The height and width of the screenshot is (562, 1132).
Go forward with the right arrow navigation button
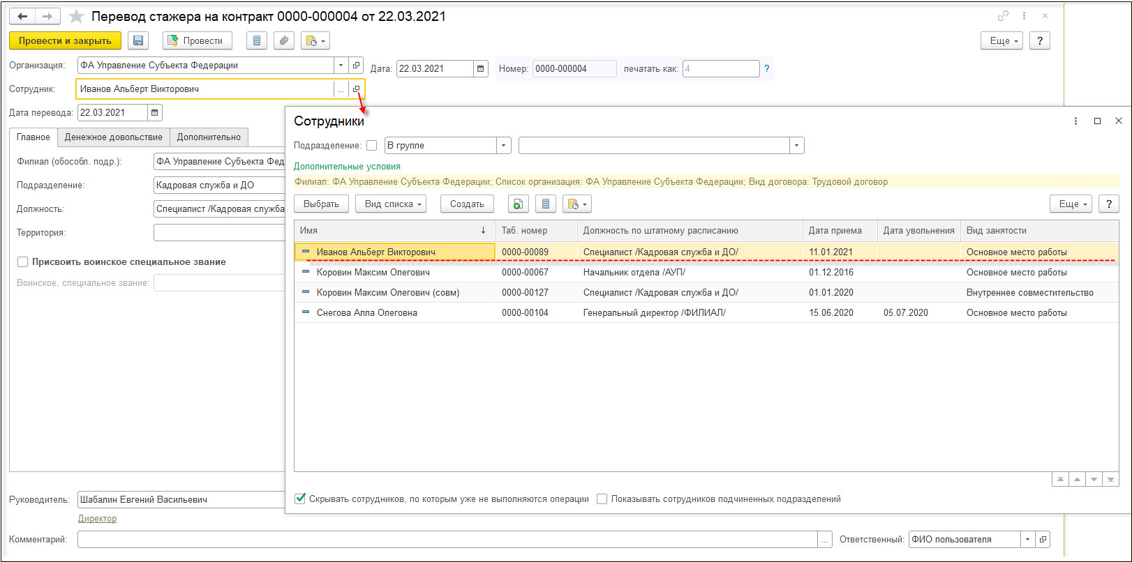[x=47, y=16]
